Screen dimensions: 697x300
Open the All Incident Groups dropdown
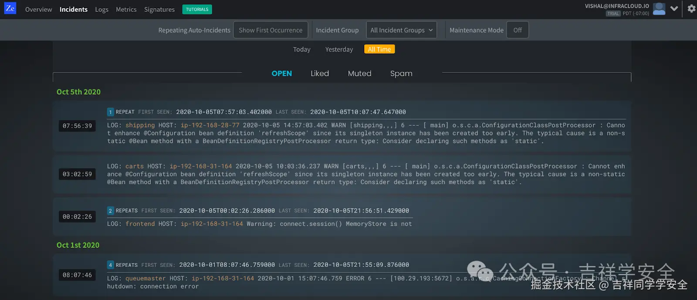coord(401,30)
